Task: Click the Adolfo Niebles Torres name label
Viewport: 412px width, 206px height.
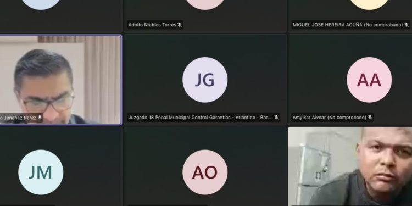Action: (152, 25)
